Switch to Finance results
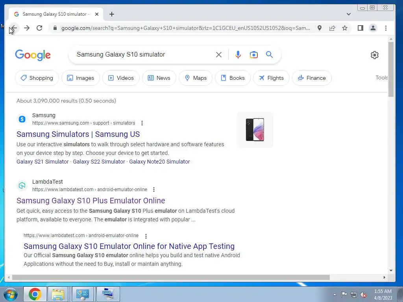403x302 pixels. (x=312, y=78)
